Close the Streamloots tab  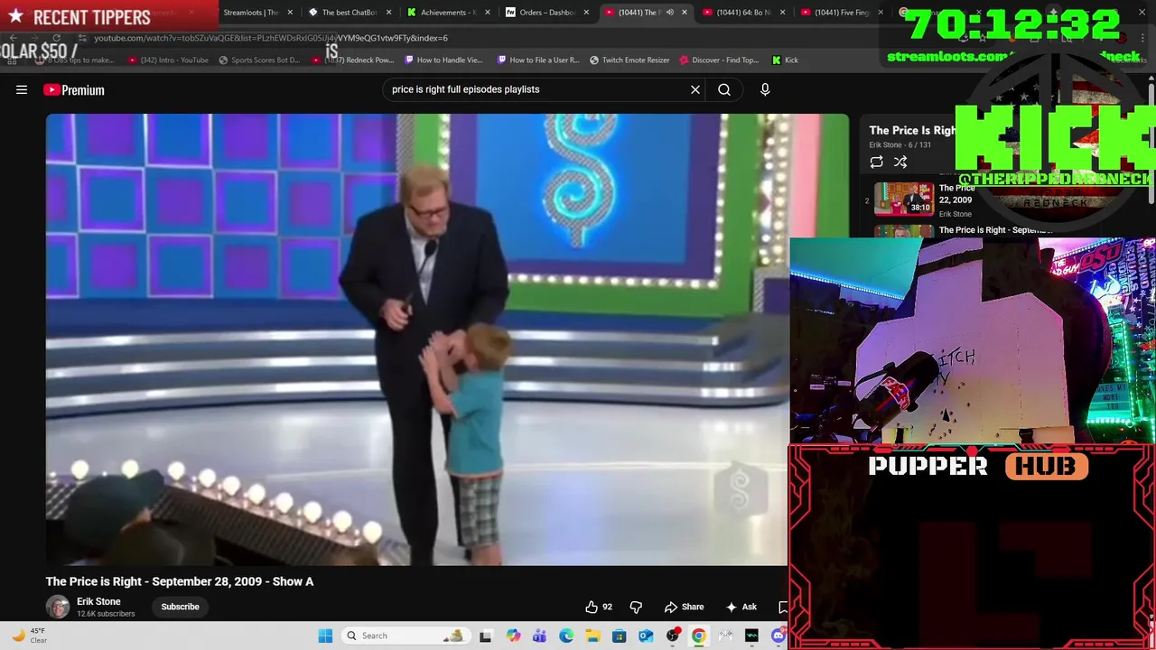pos(290,13)
